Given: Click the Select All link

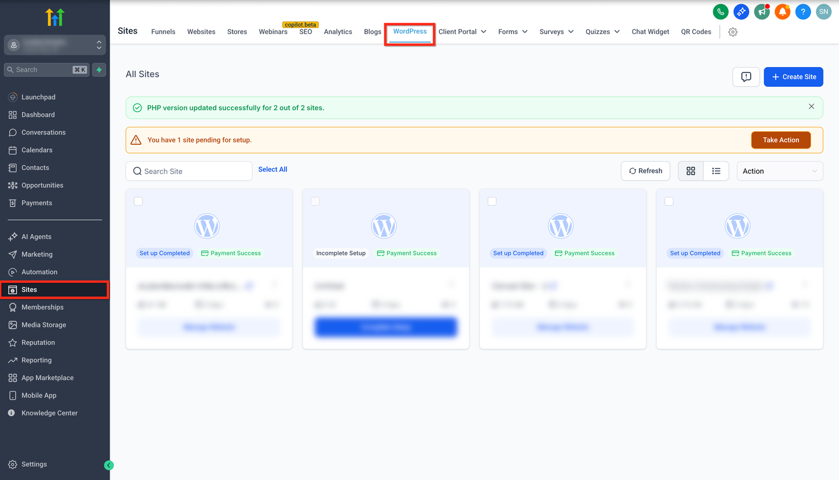Looking at the screenshot, I should point(273,169).
